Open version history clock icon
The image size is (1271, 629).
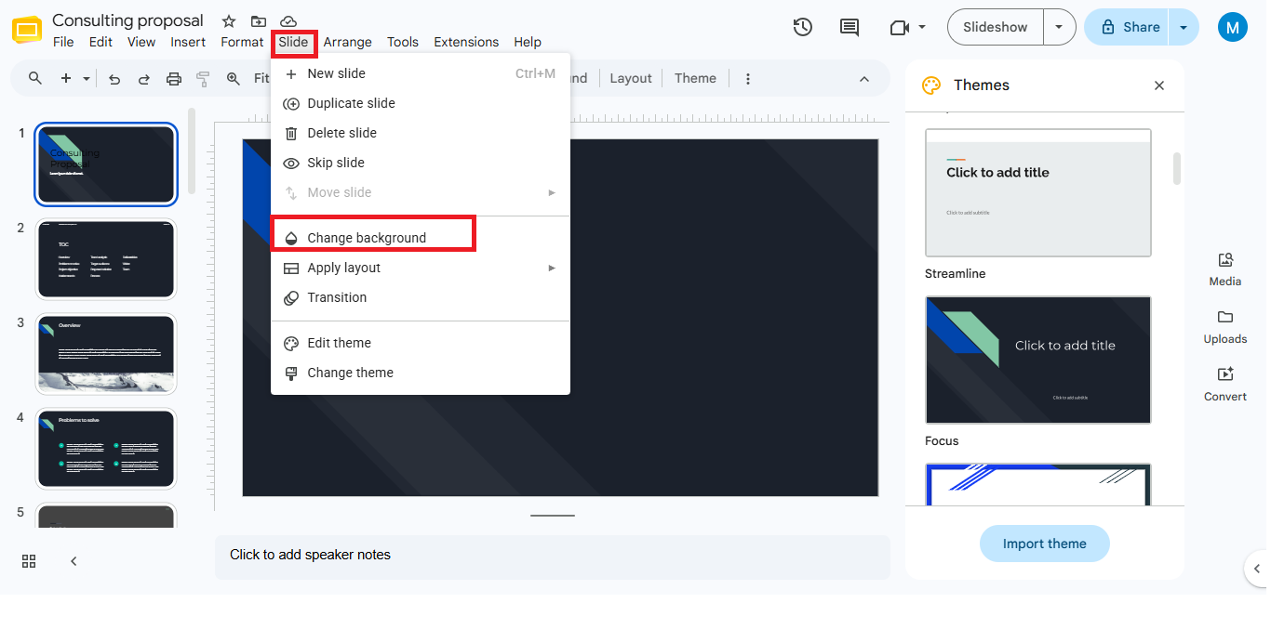coord(803,28)
